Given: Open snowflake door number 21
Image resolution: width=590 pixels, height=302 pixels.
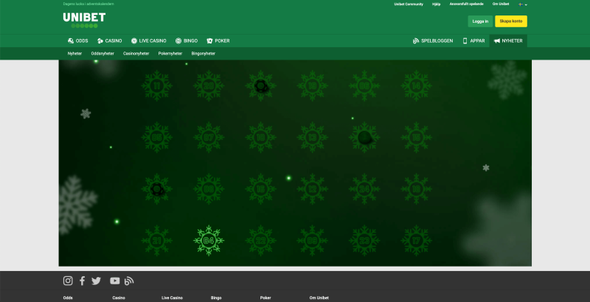Looking at the screenshot, I should [157, 240].
